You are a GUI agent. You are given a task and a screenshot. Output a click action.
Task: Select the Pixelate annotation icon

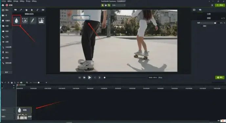pyautogui.click(x=41, y=20)
